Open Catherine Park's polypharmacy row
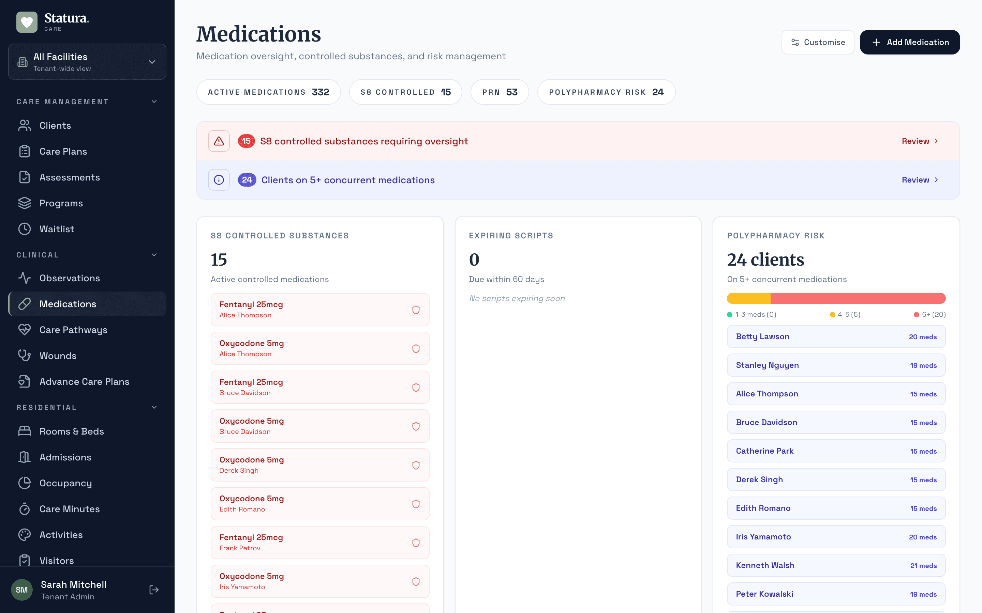The width and height of the screenshot is (982, 613). pyautogui.click(x=836, y=451)
